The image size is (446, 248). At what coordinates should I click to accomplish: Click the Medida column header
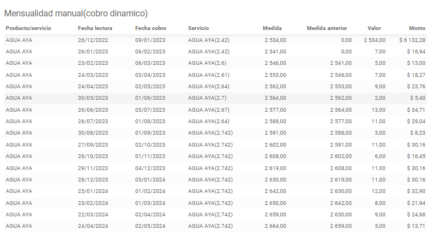[272, 28]
